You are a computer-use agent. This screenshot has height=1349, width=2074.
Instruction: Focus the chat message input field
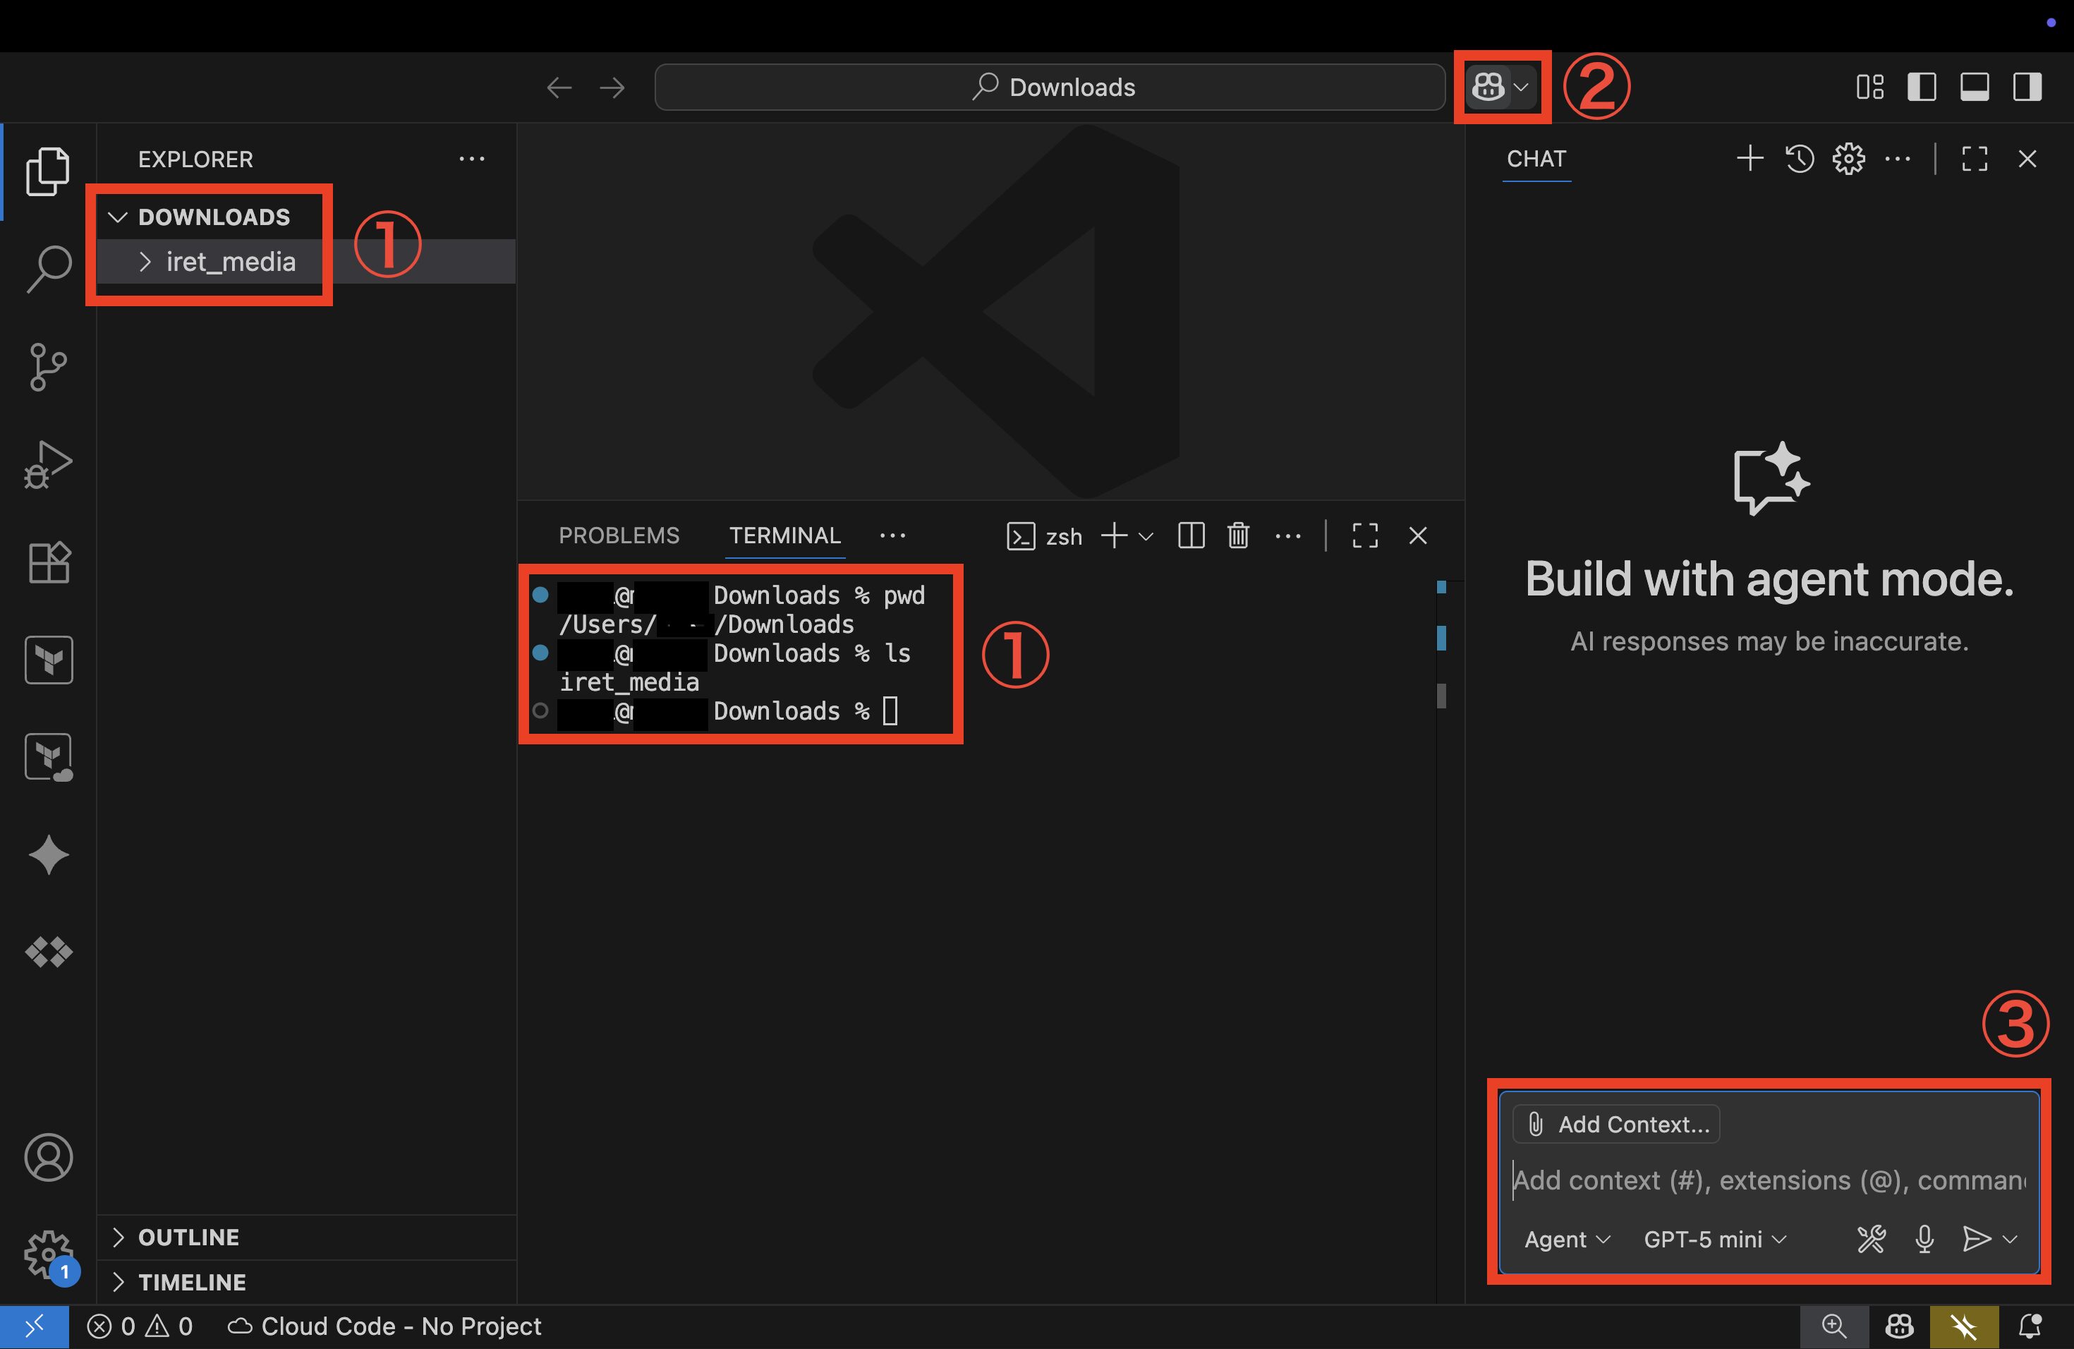[1769, 1180]
